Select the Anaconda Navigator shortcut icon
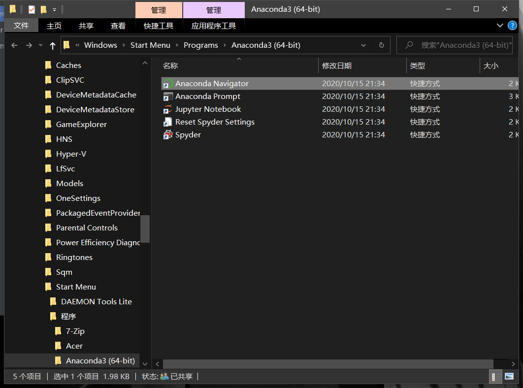Viewport: 523px width, 388px height. coord(168,83)
